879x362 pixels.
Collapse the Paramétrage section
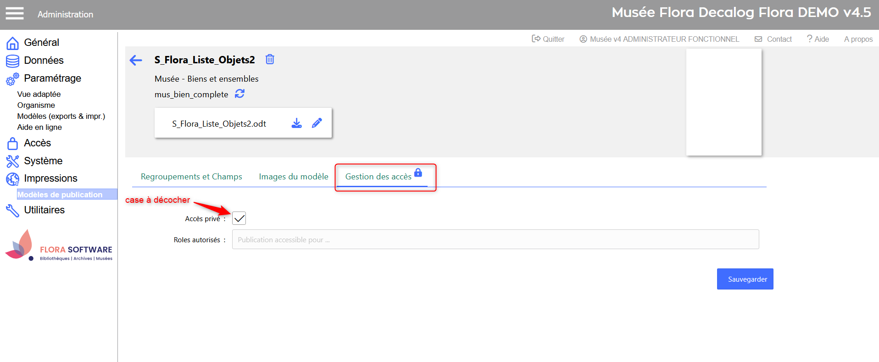52,78
